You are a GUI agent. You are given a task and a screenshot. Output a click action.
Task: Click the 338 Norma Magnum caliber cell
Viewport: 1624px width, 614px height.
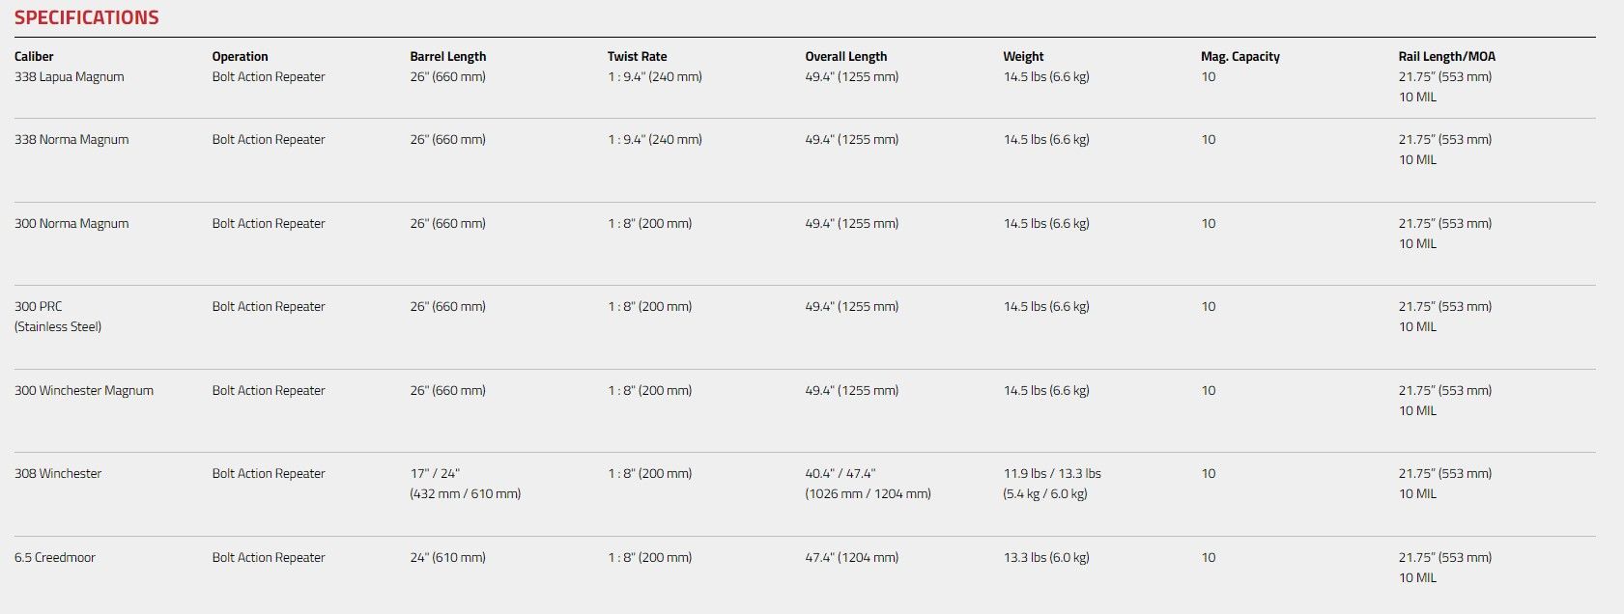[x=71, y=140]
